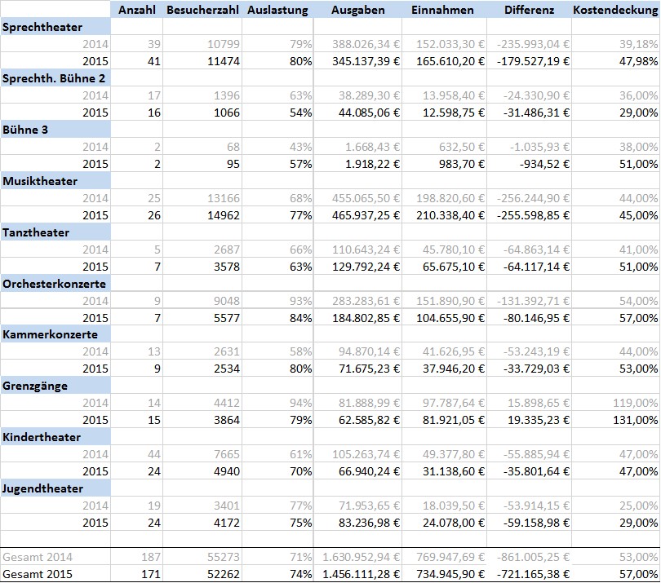
Task: Click the Kammerkonzerte category label
Action: click(x=55, y=334)
